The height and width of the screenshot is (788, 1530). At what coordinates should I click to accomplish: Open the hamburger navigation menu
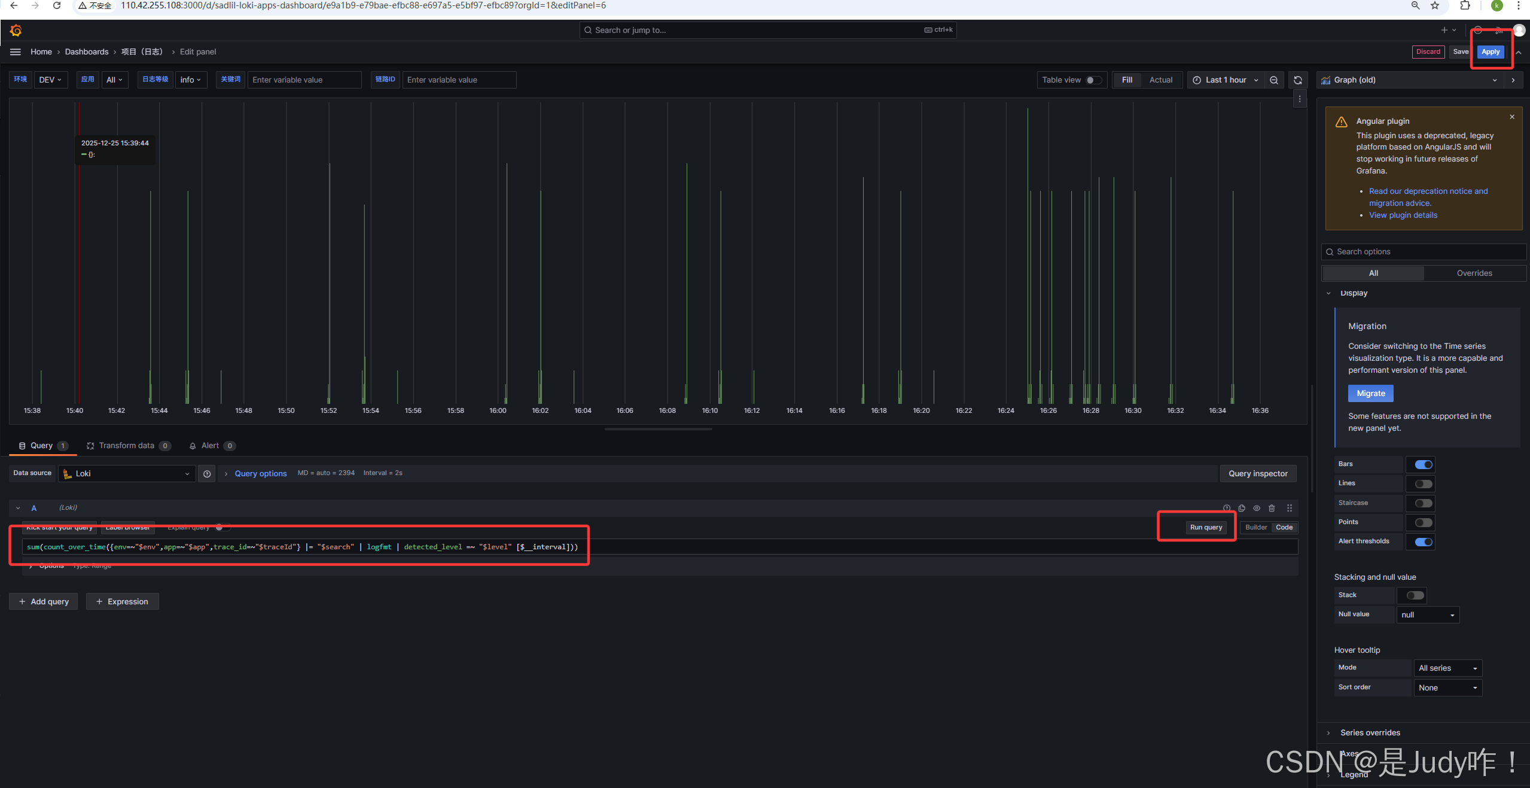(x=16, y=52)
